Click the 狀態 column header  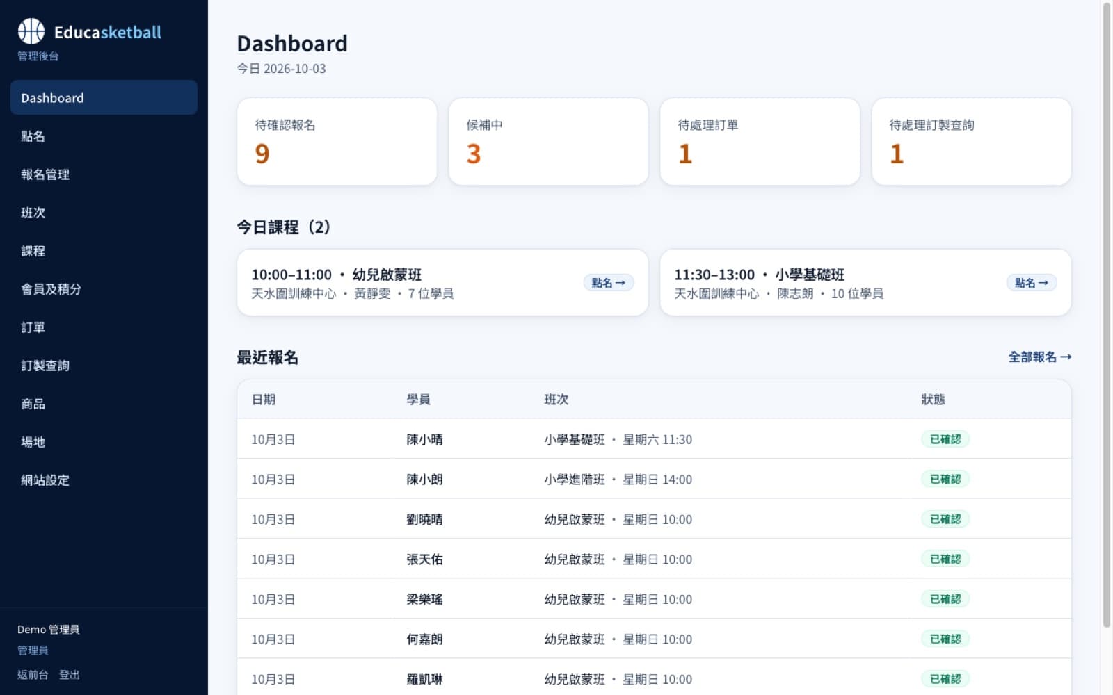click(x=933, y=399)
